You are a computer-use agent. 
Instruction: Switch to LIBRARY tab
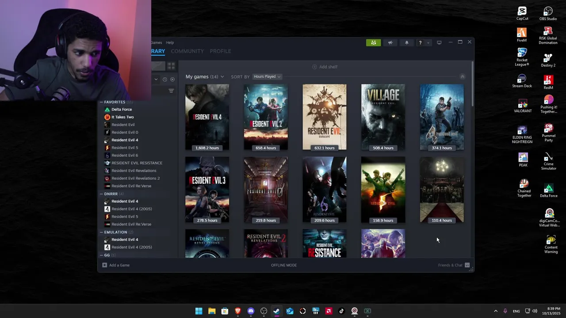[158, 51]
